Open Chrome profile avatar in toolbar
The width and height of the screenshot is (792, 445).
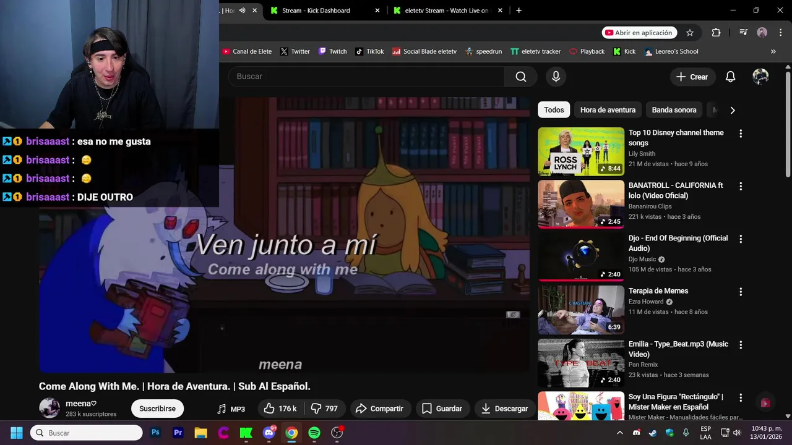762,33
